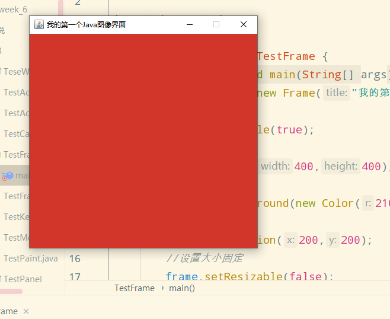Click the setResizable(false) code line
The width and height of the screenshot is (390, 319).
(x=249, y=276)
